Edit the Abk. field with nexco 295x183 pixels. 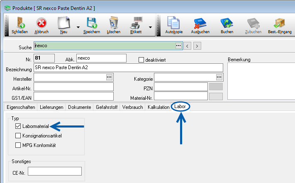coord(101,58)
